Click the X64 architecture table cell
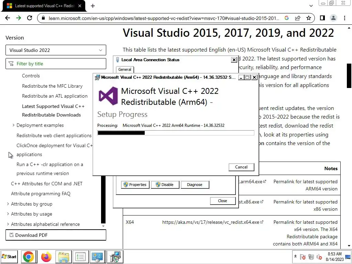This screenshot has height=264, width=352. [x=130, y=222]
